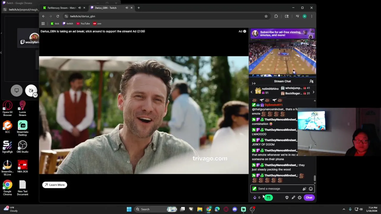Screen dimensions: 381x214
Task: Expand the camera options chevron in background window
Action: pos(35,95)
